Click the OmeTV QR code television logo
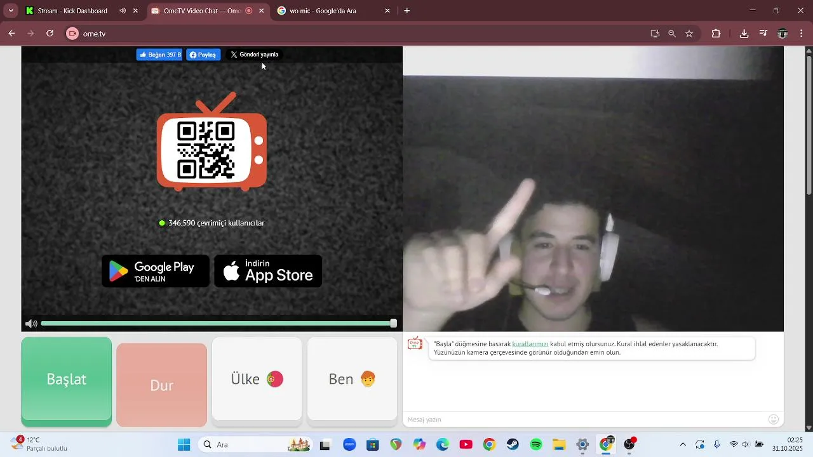Screen dimensions: 813x457 [x=212, y=142]
